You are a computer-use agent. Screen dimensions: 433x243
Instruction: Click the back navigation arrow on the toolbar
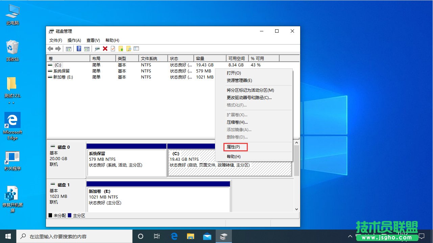point(51,48)
